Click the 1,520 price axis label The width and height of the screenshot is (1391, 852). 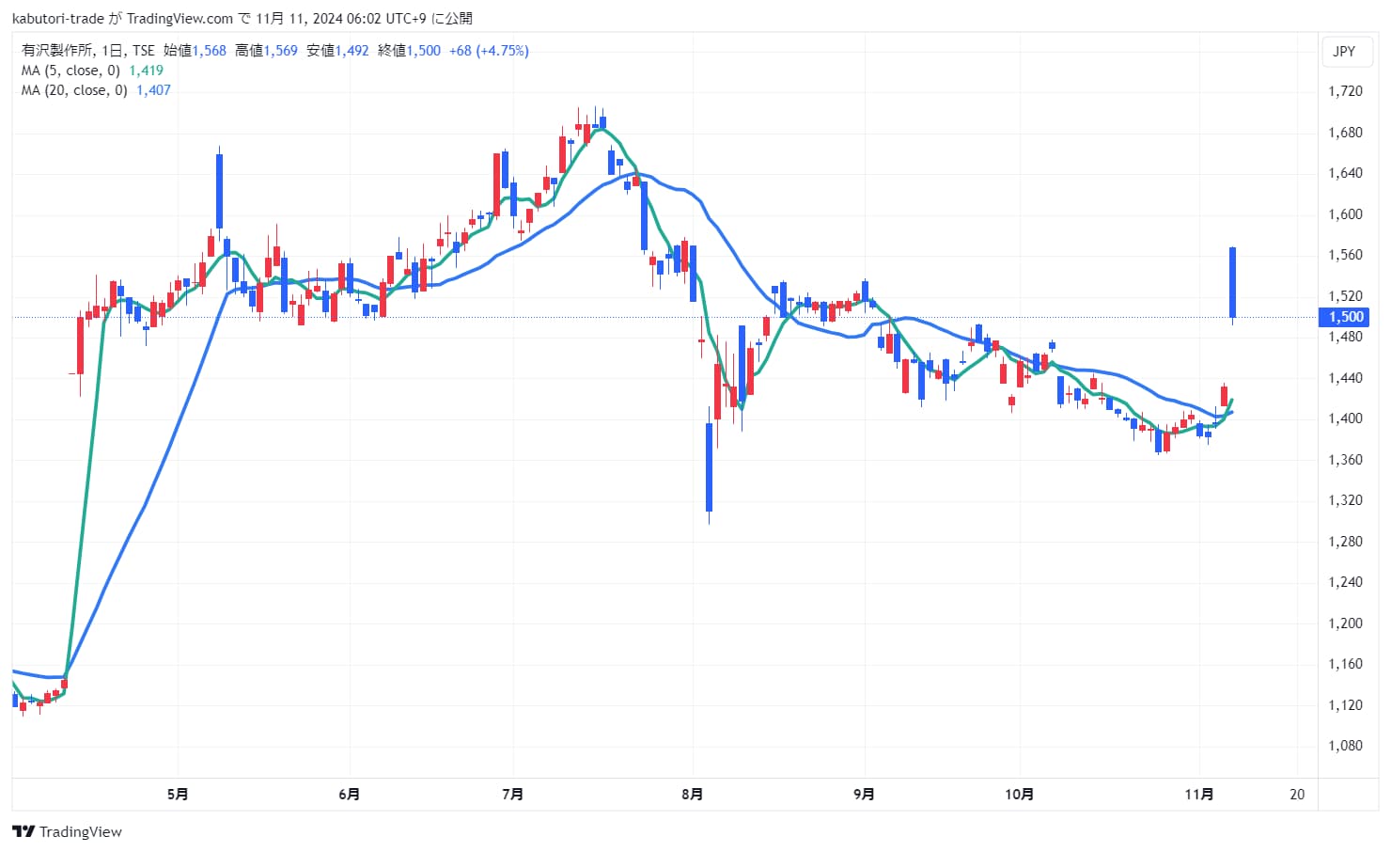tap(1345, 296)
